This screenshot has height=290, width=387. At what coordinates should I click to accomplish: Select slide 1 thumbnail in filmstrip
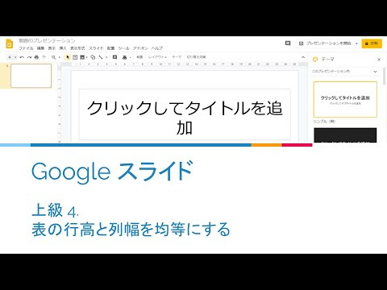pos(31,76)
